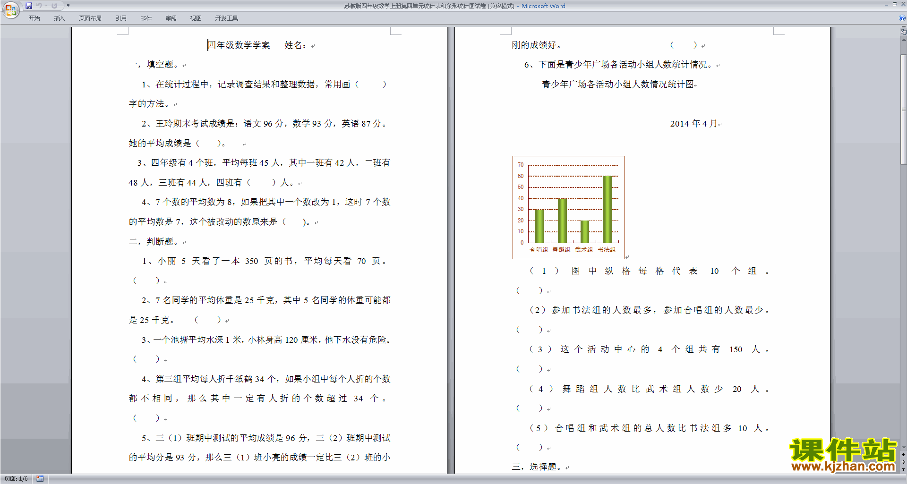Switch to the 页面布局 tab

click(90, 18)
